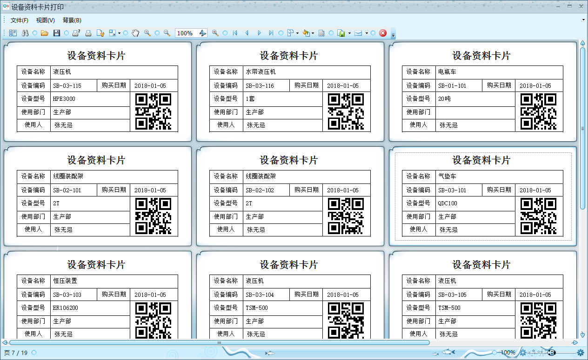
Task: Open the binoculars search tool
Action: pos(25,33)
